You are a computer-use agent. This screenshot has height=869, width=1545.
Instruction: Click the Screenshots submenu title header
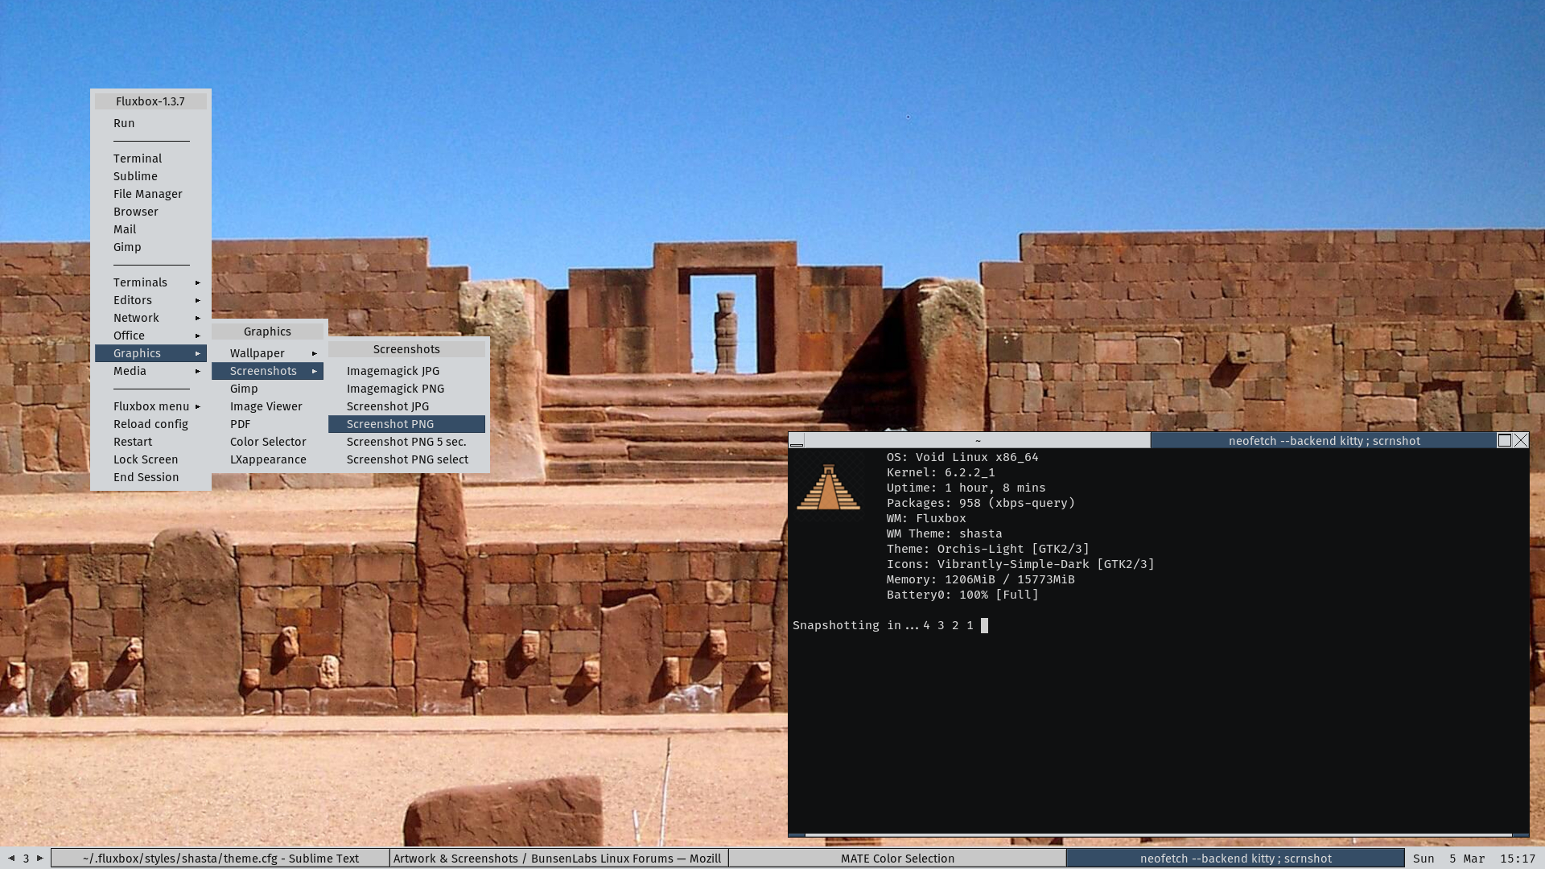[406, 349]
